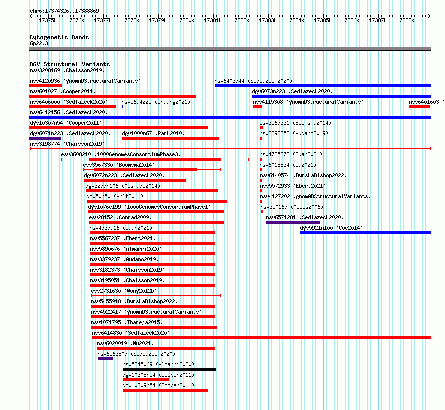Click nsv4127202 (gnomADStructuralVariants) label
This screenshot has width=445, height=410.
pos(315,196)
